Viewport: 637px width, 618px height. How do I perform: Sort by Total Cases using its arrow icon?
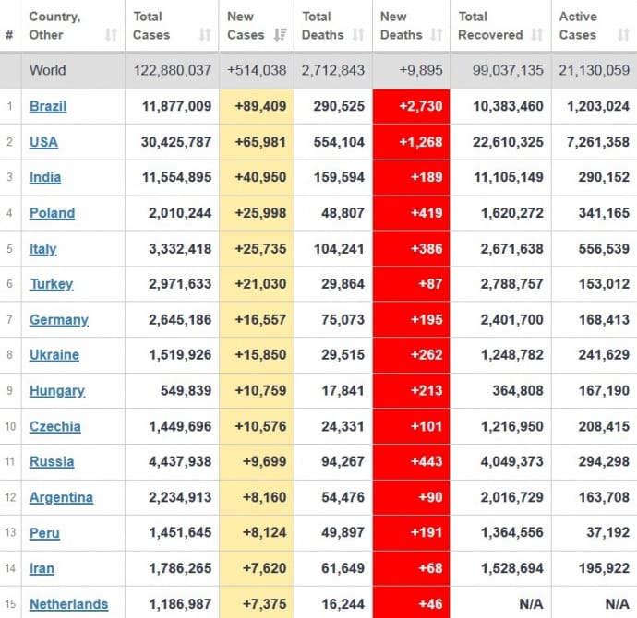coord(205,35)
